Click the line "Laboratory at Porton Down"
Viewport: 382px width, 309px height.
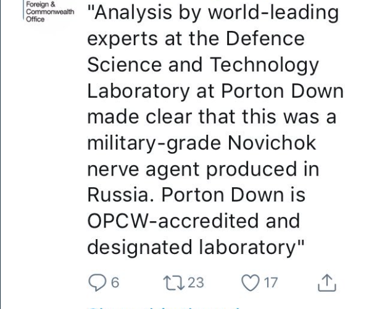[215, 90]
